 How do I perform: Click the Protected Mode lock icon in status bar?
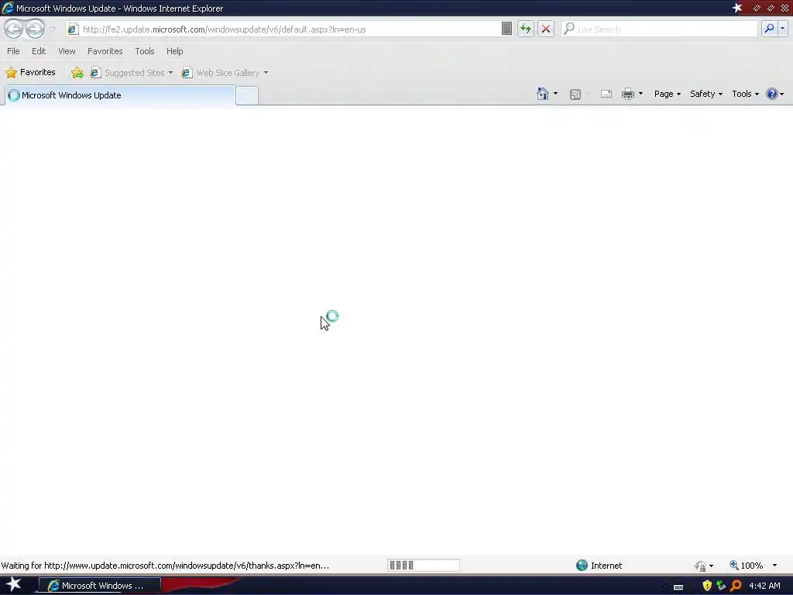coord(700,566)
